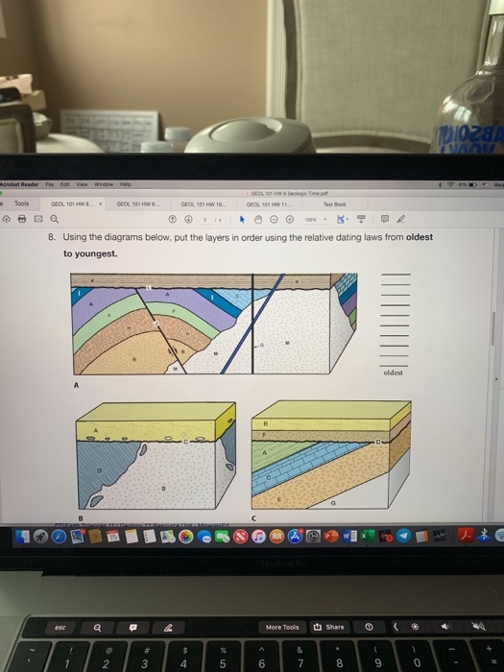Select the Hand pan tool
Viewport: 504px width, 672px height.
click(x=258, y=220)
